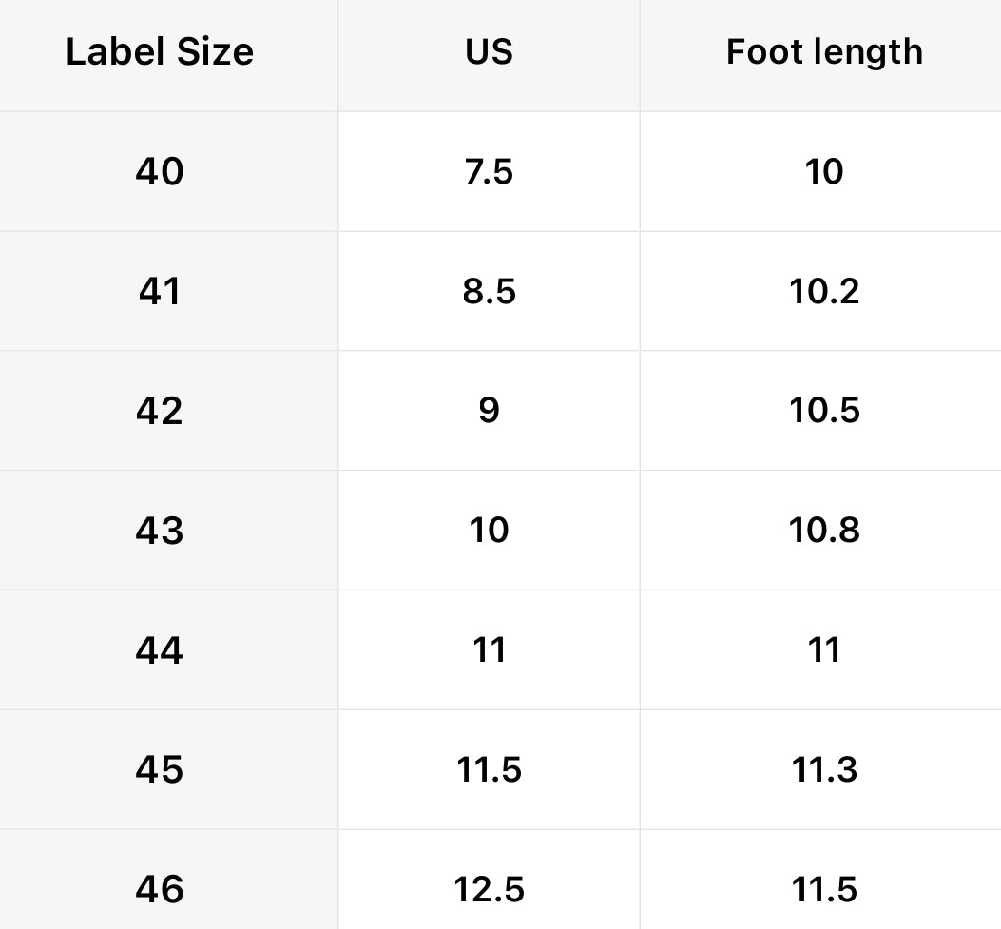1001x929 pixels.
Task: Select label size 46 cell
Action: (160, 889)
